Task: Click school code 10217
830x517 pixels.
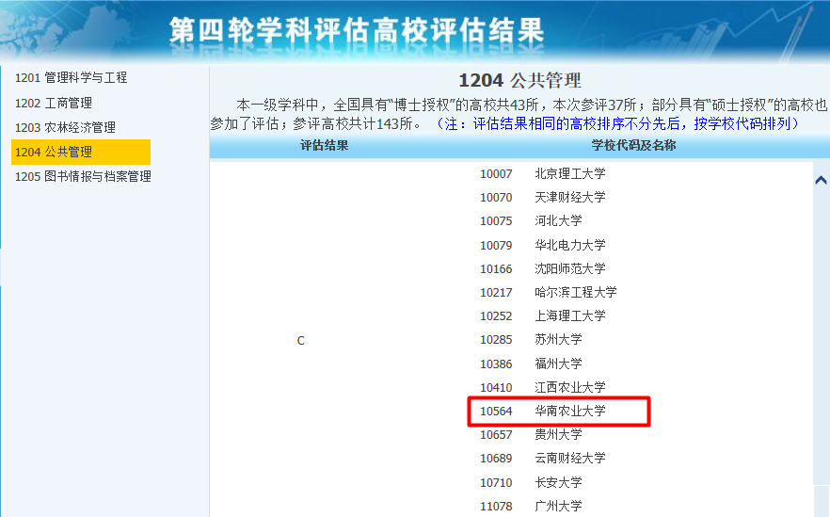Action: 496,293
